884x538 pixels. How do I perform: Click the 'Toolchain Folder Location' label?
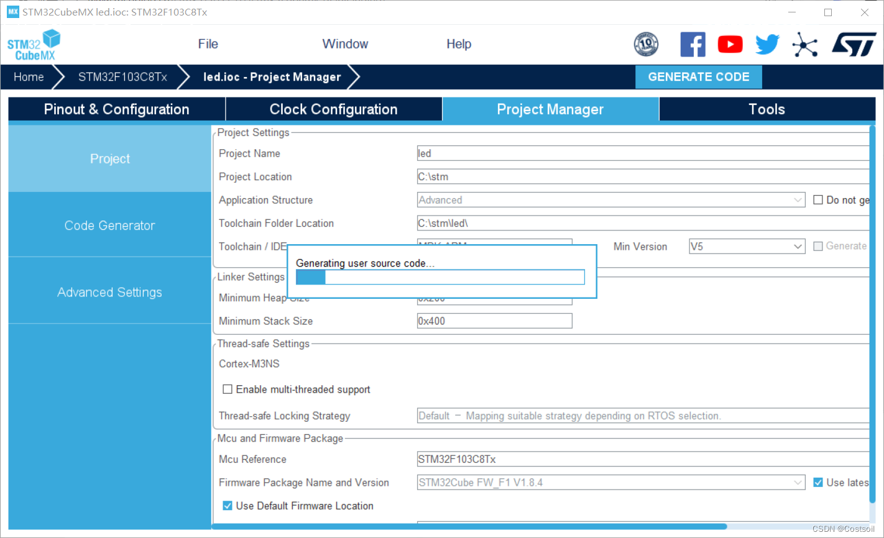coord(277,223)
